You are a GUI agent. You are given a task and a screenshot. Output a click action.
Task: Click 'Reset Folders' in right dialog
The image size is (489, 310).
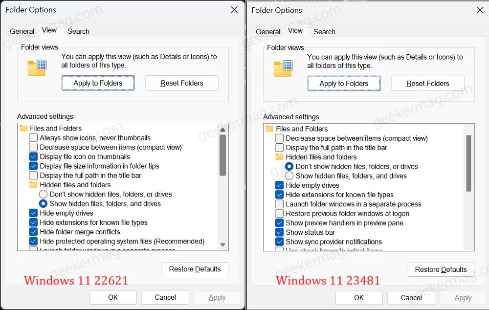(x=428, y=84)
